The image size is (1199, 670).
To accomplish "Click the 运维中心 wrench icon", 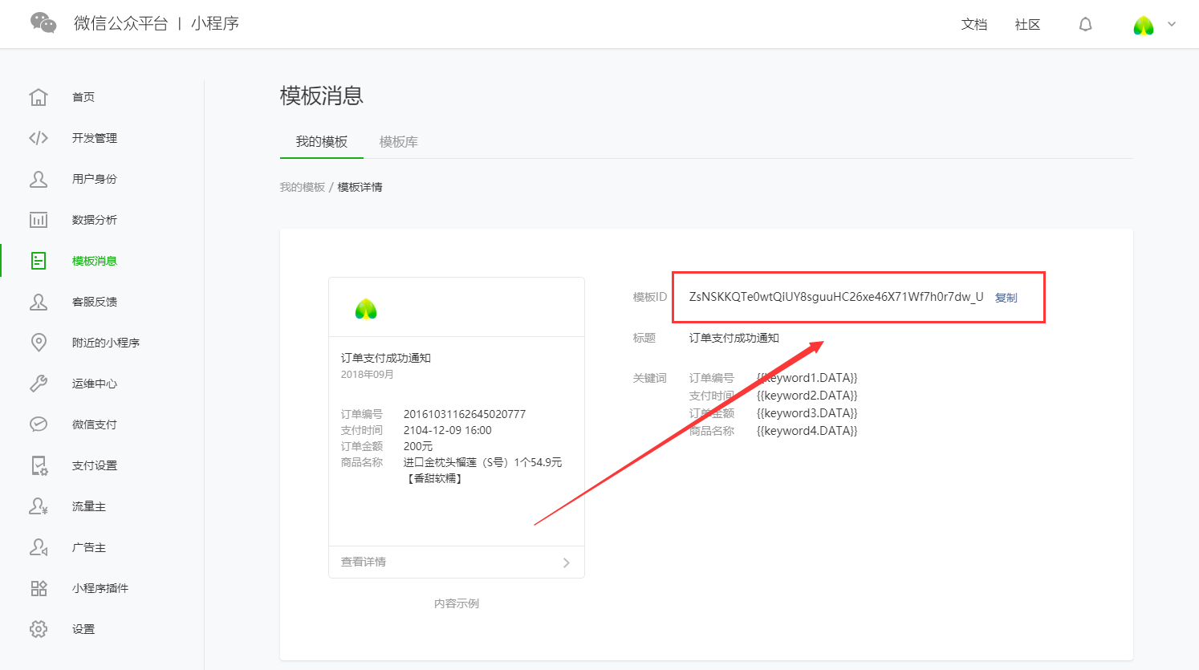I will [x=39, y=384].
